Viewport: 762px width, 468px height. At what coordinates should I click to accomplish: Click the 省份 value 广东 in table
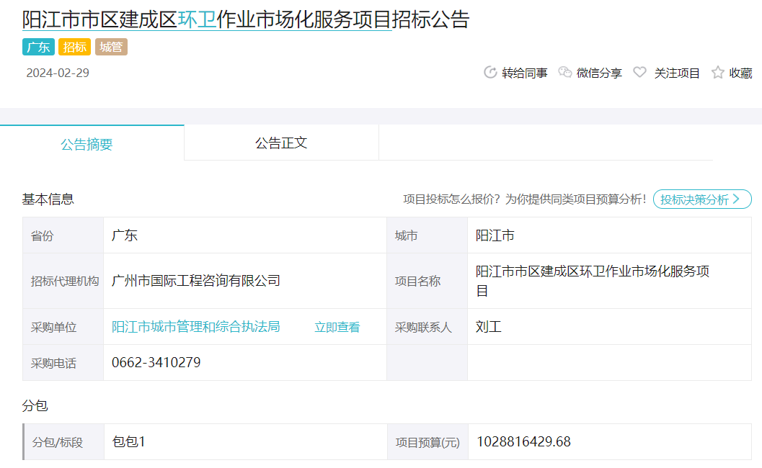pos(125,235)
